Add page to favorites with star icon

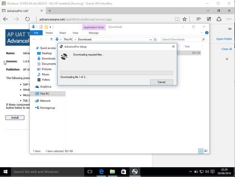(x=185, y=19)
